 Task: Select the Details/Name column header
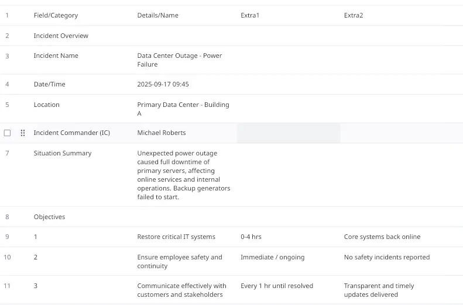pyautogui.click(x=157, y=15)
